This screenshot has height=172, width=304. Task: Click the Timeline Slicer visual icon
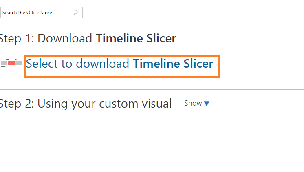11,63
